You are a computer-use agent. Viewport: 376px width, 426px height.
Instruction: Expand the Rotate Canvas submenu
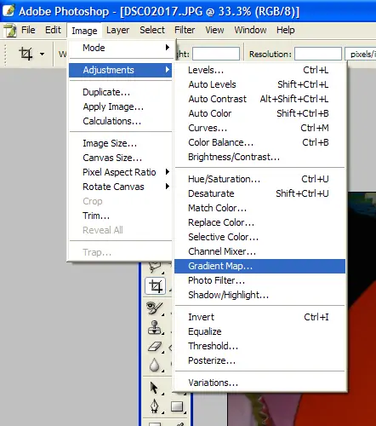[x=121, y=187]
